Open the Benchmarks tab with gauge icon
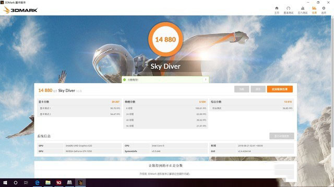Viewport: 334px width, 187px height. click(x=289, y=10)
